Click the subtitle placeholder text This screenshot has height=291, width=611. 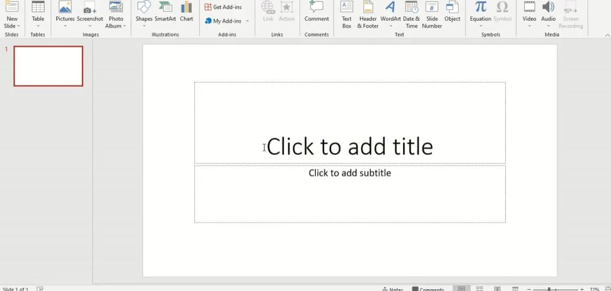(x=350, y=173)
